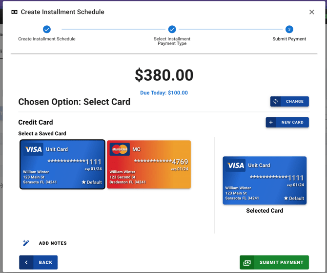Go to Select Installment Payment Type step
Viewport: 327px width, 273px height.
point(172,30)
